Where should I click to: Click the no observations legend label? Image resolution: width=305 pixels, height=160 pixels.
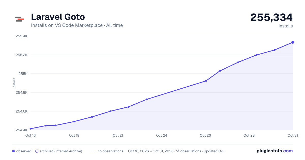110,151
